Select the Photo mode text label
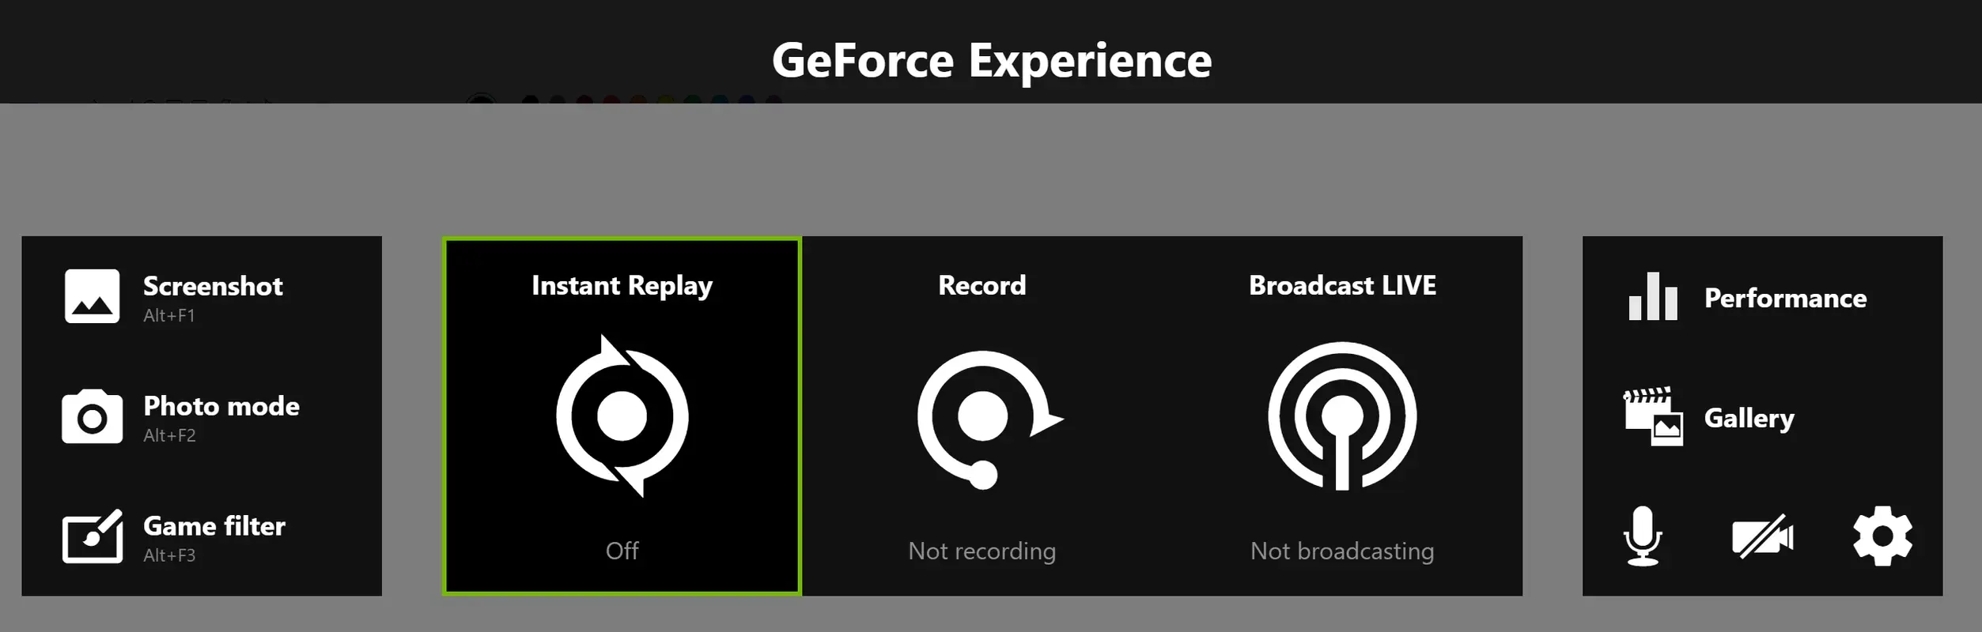This screenshot has width=1982, height=632. click(221, 406)
